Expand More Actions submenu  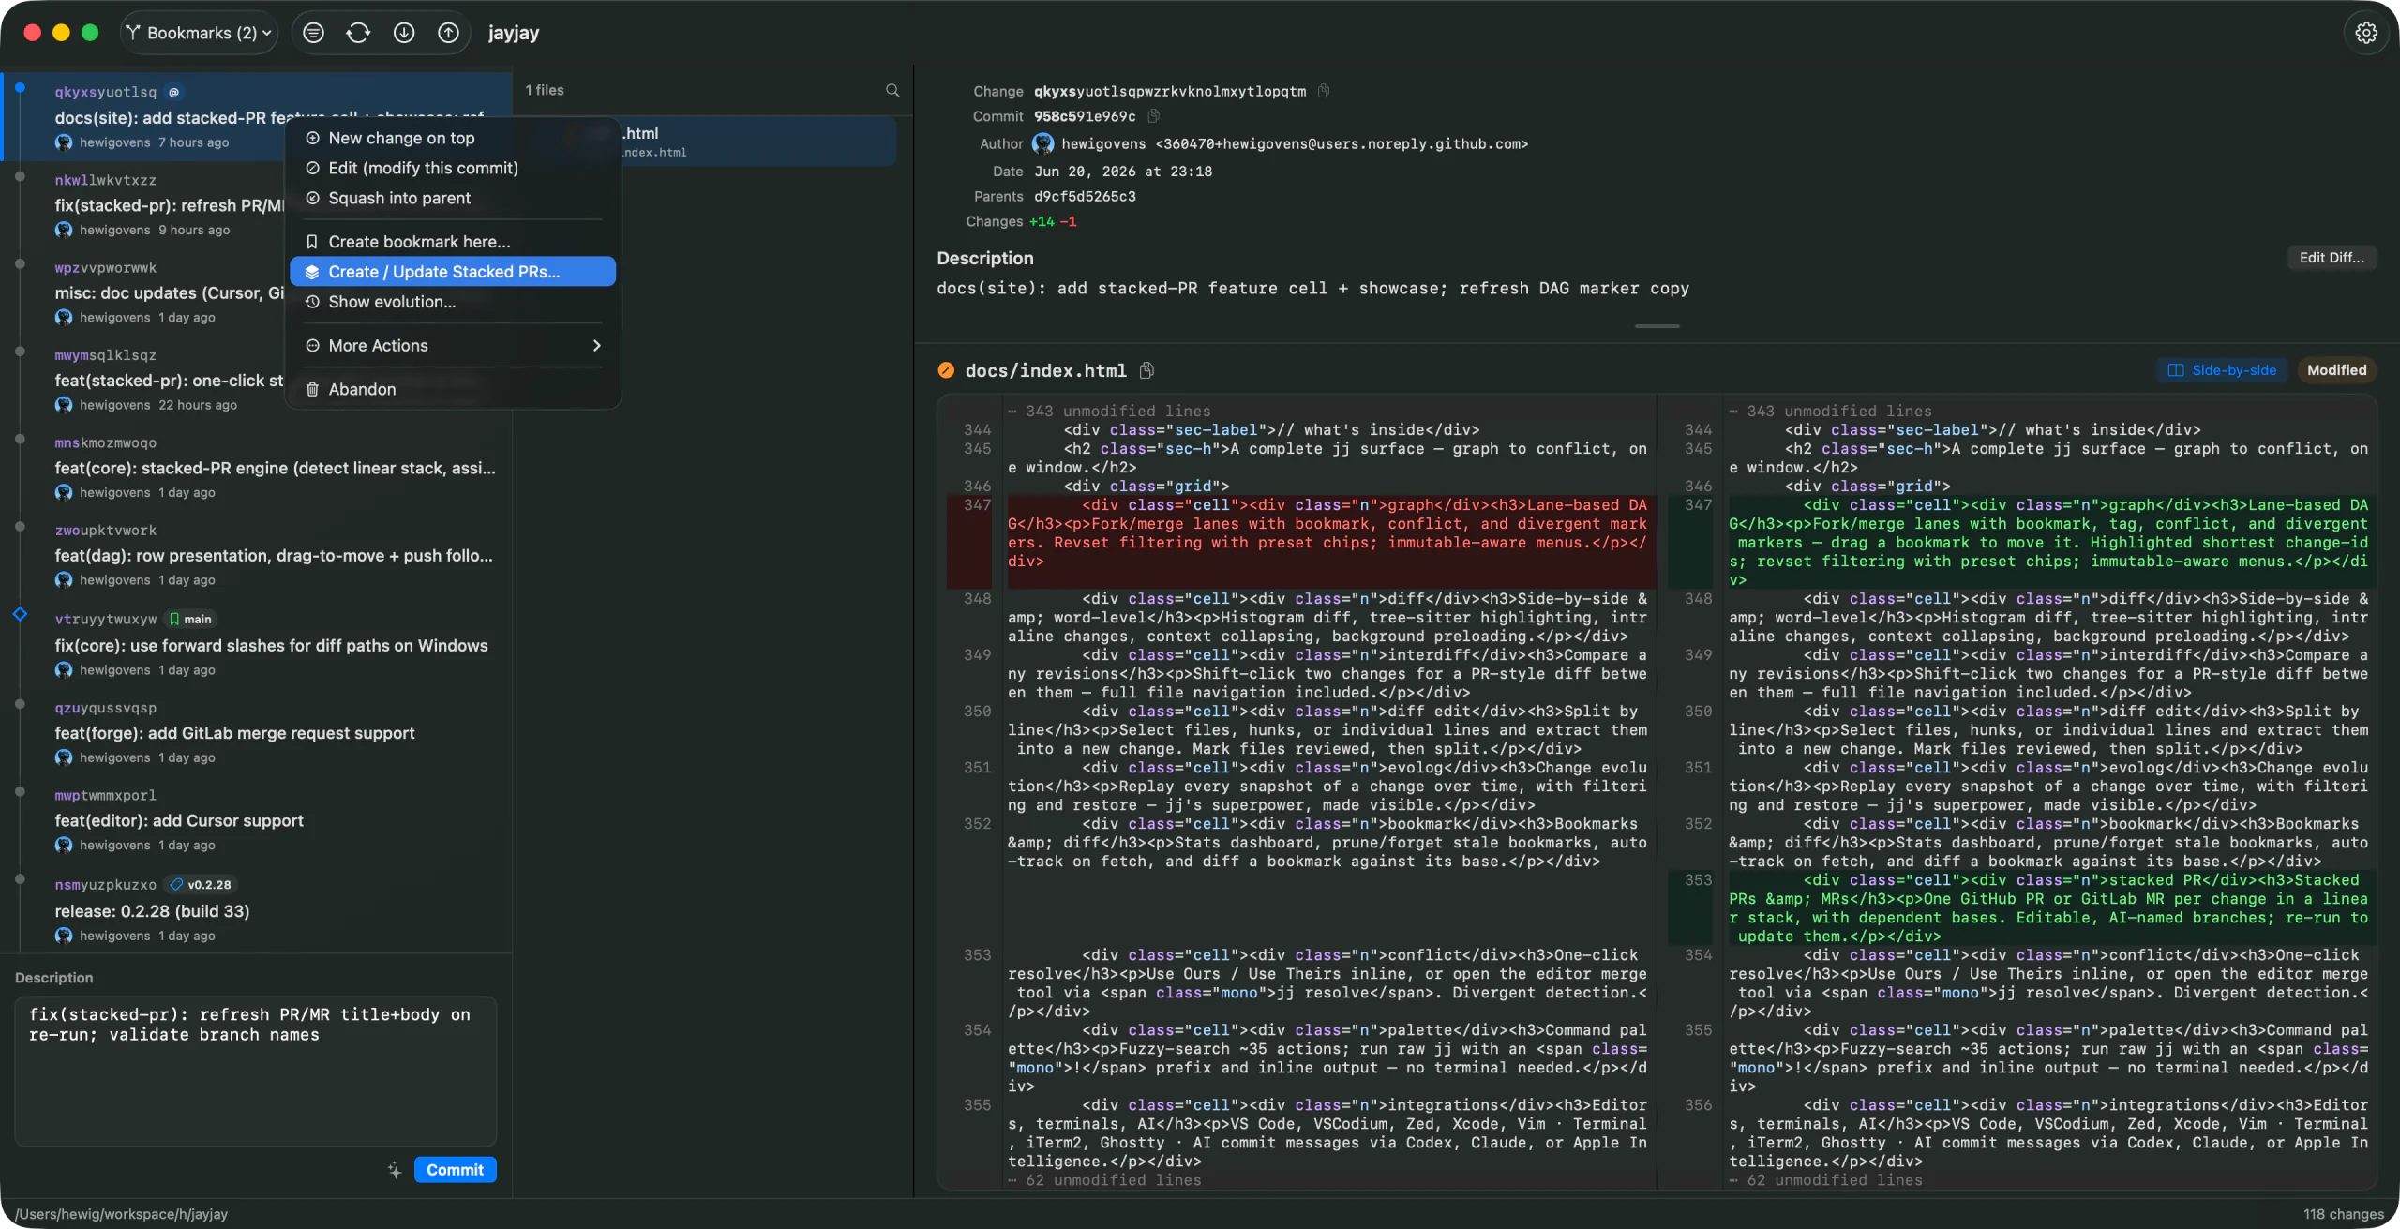452,346
